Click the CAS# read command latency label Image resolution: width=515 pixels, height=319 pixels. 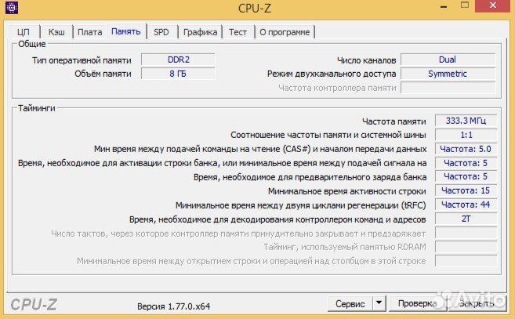point(260,149)
